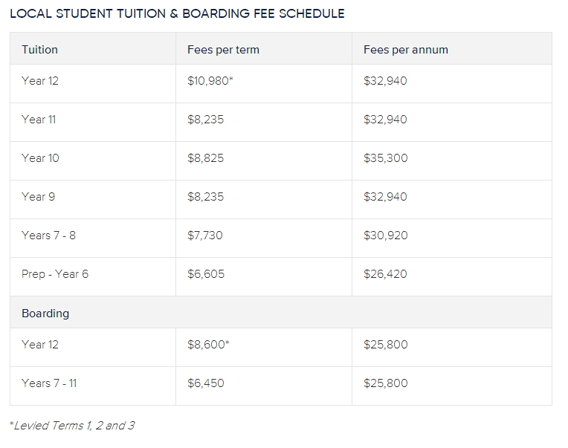Click the Tuition column header
568x448 pixels.
[39, 50]
